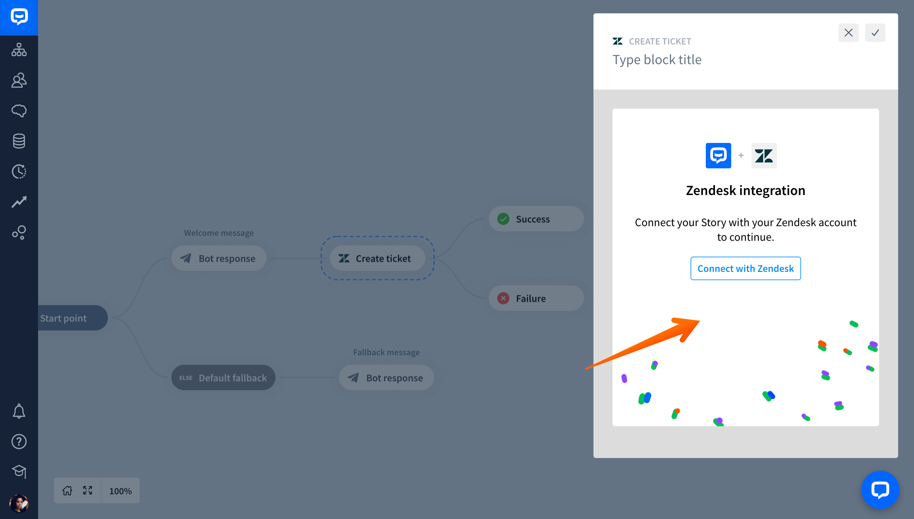
Task: Select the Start point block
Action: pos(73,318)
